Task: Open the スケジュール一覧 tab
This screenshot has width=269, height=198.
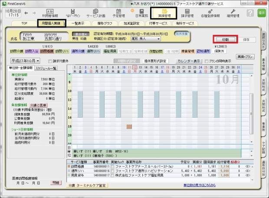Action: click(46, 68)
